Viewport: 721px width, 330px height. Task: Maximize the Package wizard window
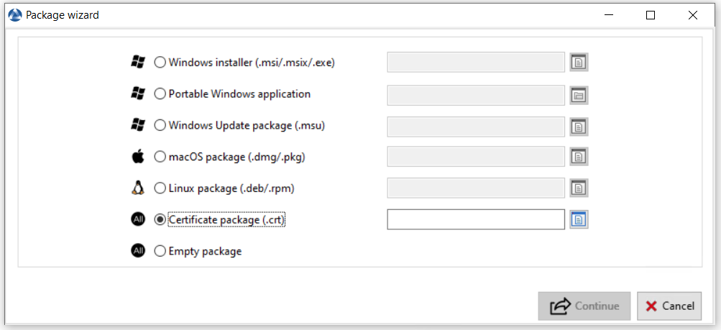(x=650, y=15)
